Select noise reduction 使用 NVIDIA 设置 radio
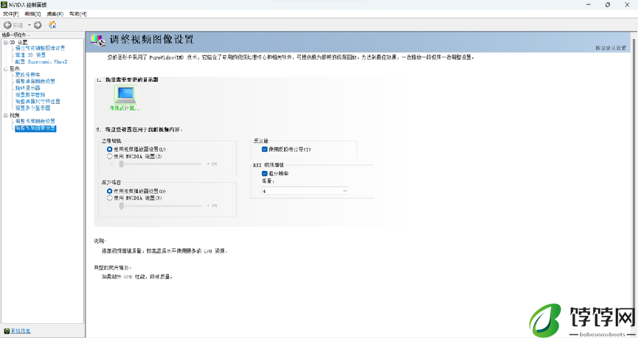 [x=109, y=198]
